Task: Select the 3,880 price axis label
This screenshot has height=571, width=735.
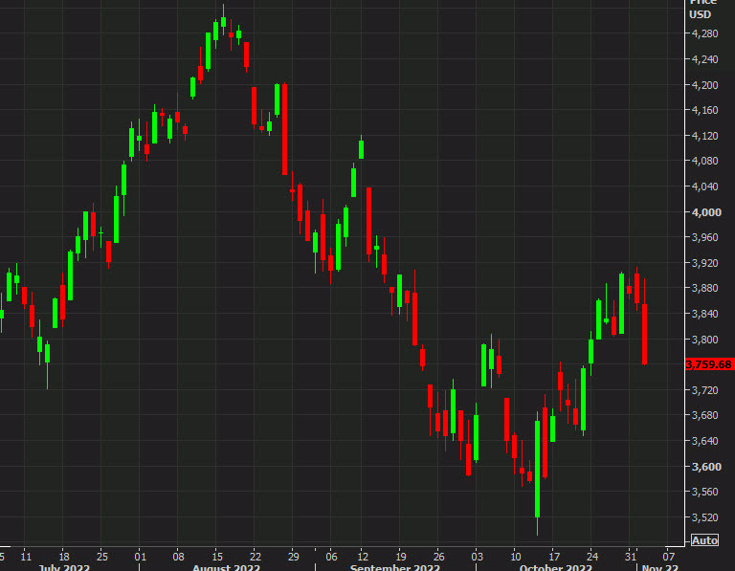Action: pyautogui.click(x=705, y=288)
